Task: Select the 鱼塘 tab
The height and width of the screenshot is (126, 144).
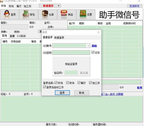Action: [x=12, y=36]
